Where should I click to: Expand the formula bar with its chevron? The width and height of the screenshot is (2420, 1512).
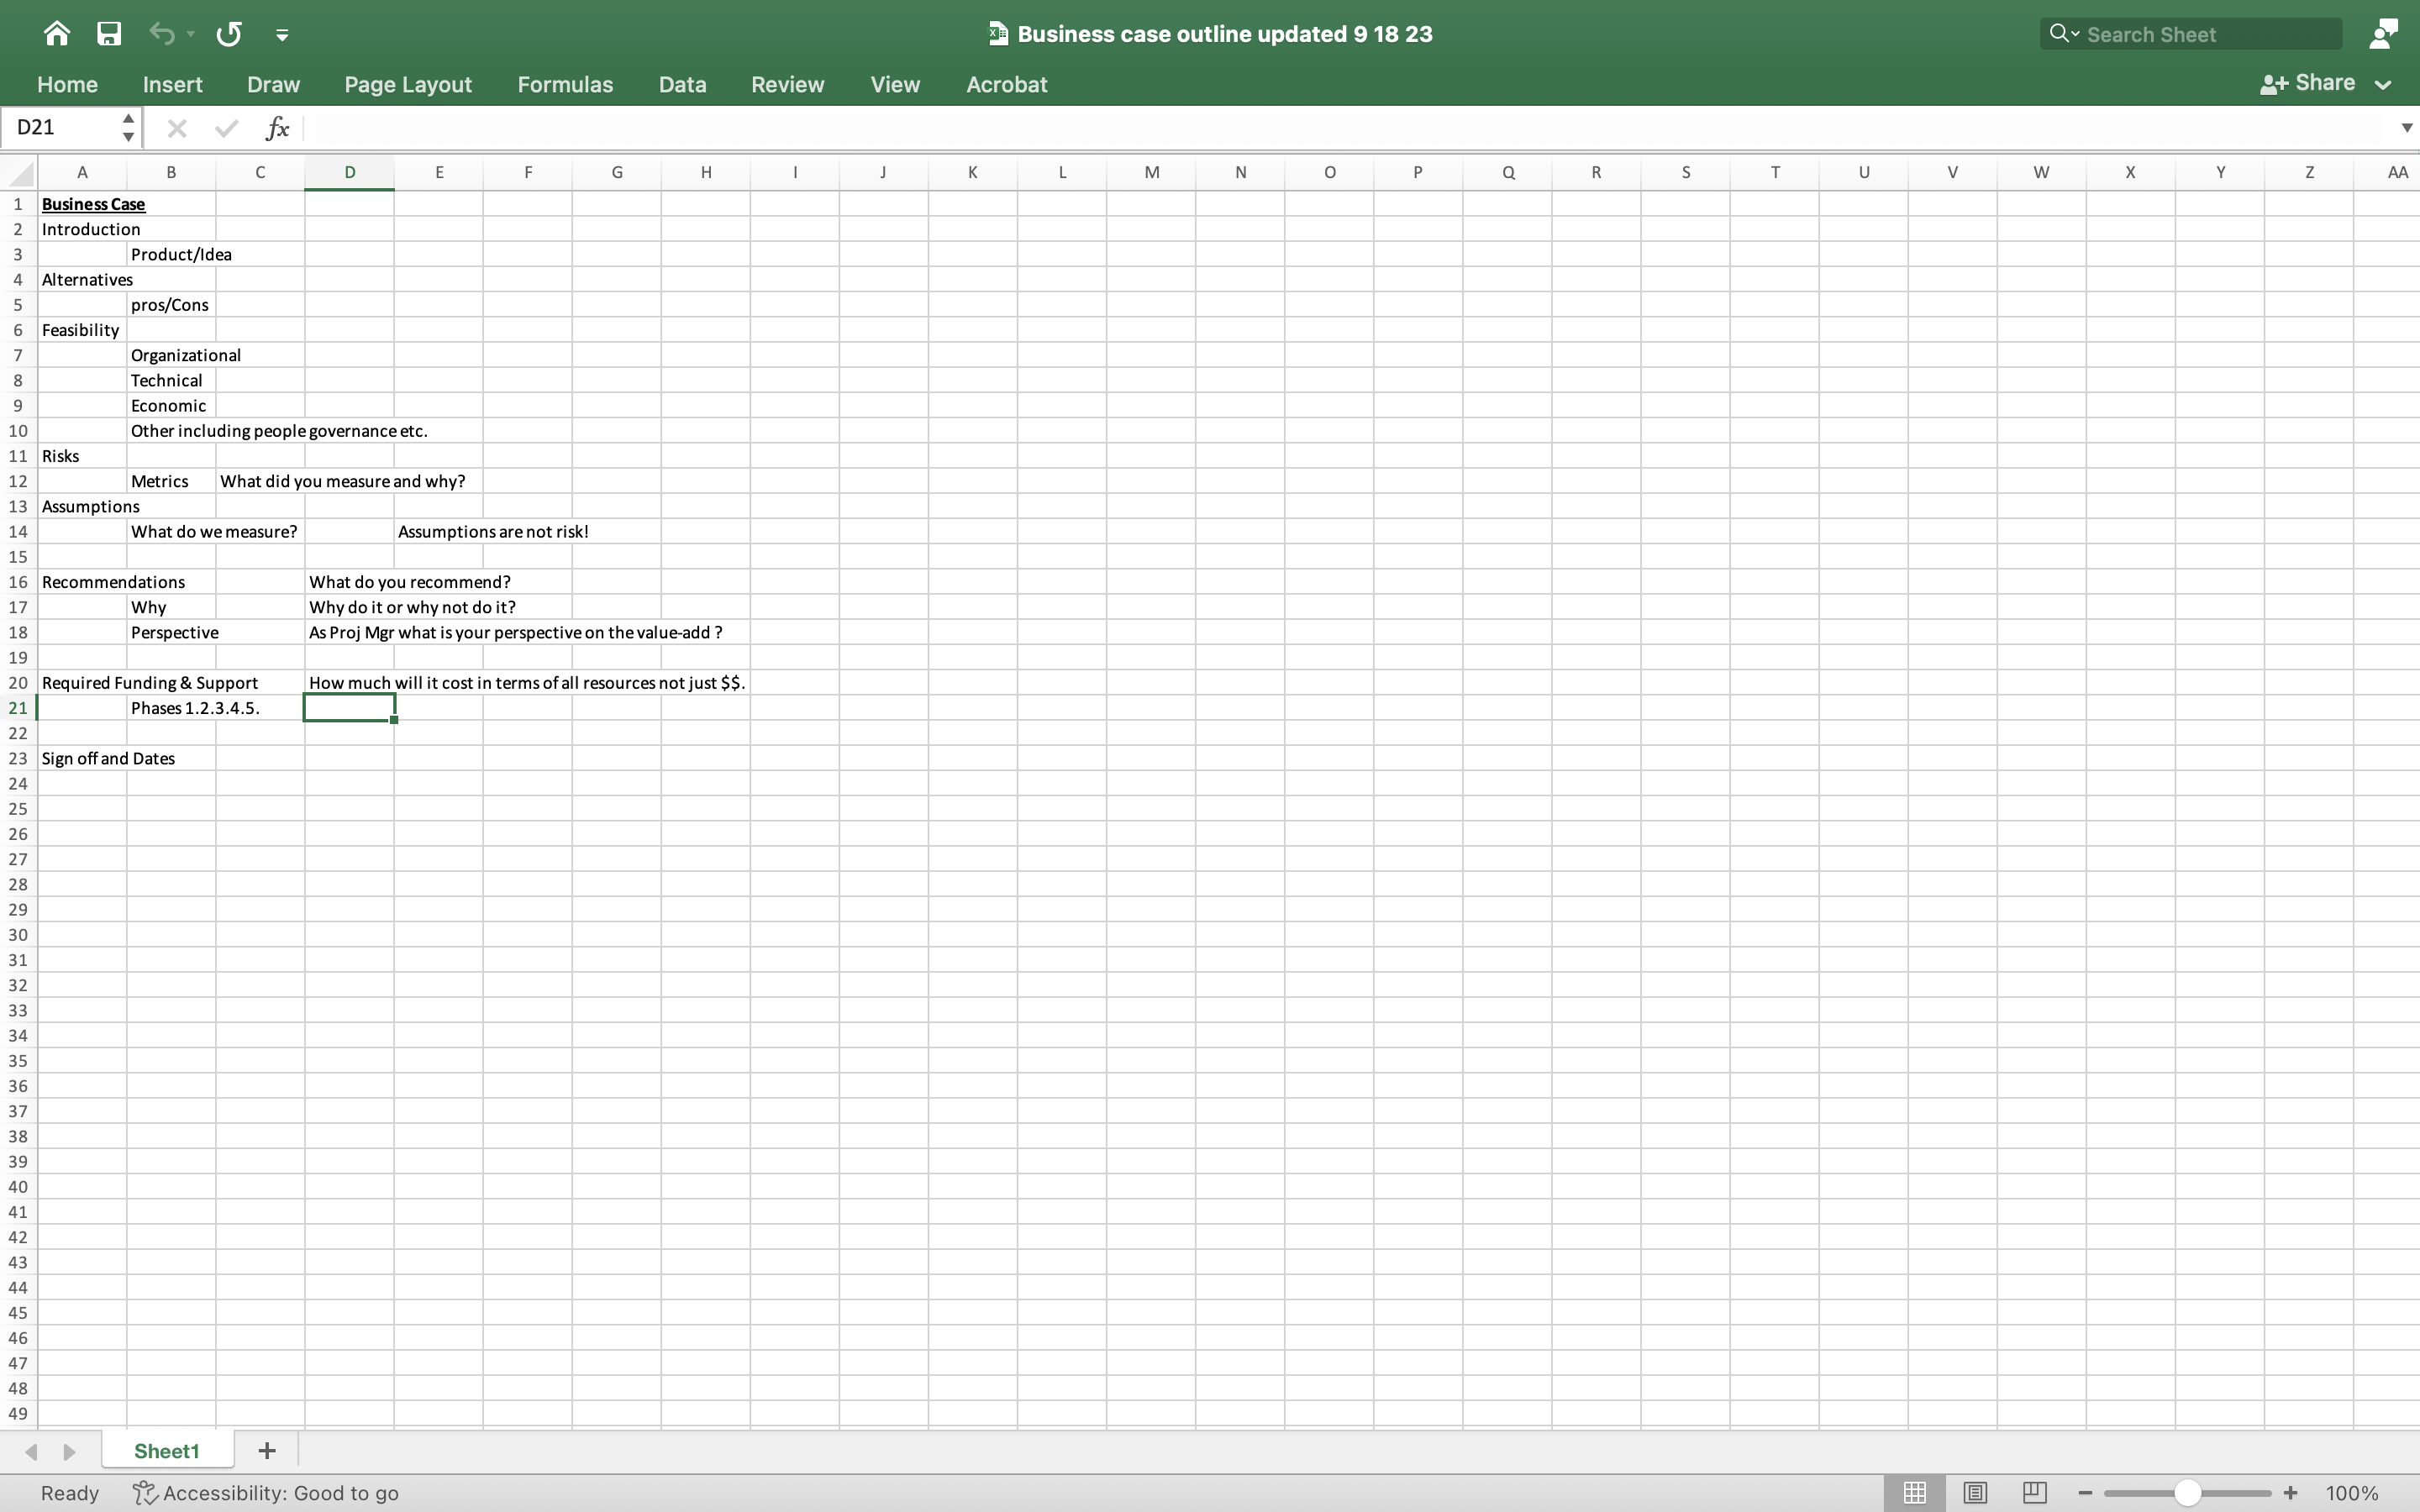(x=2406, y=128)
